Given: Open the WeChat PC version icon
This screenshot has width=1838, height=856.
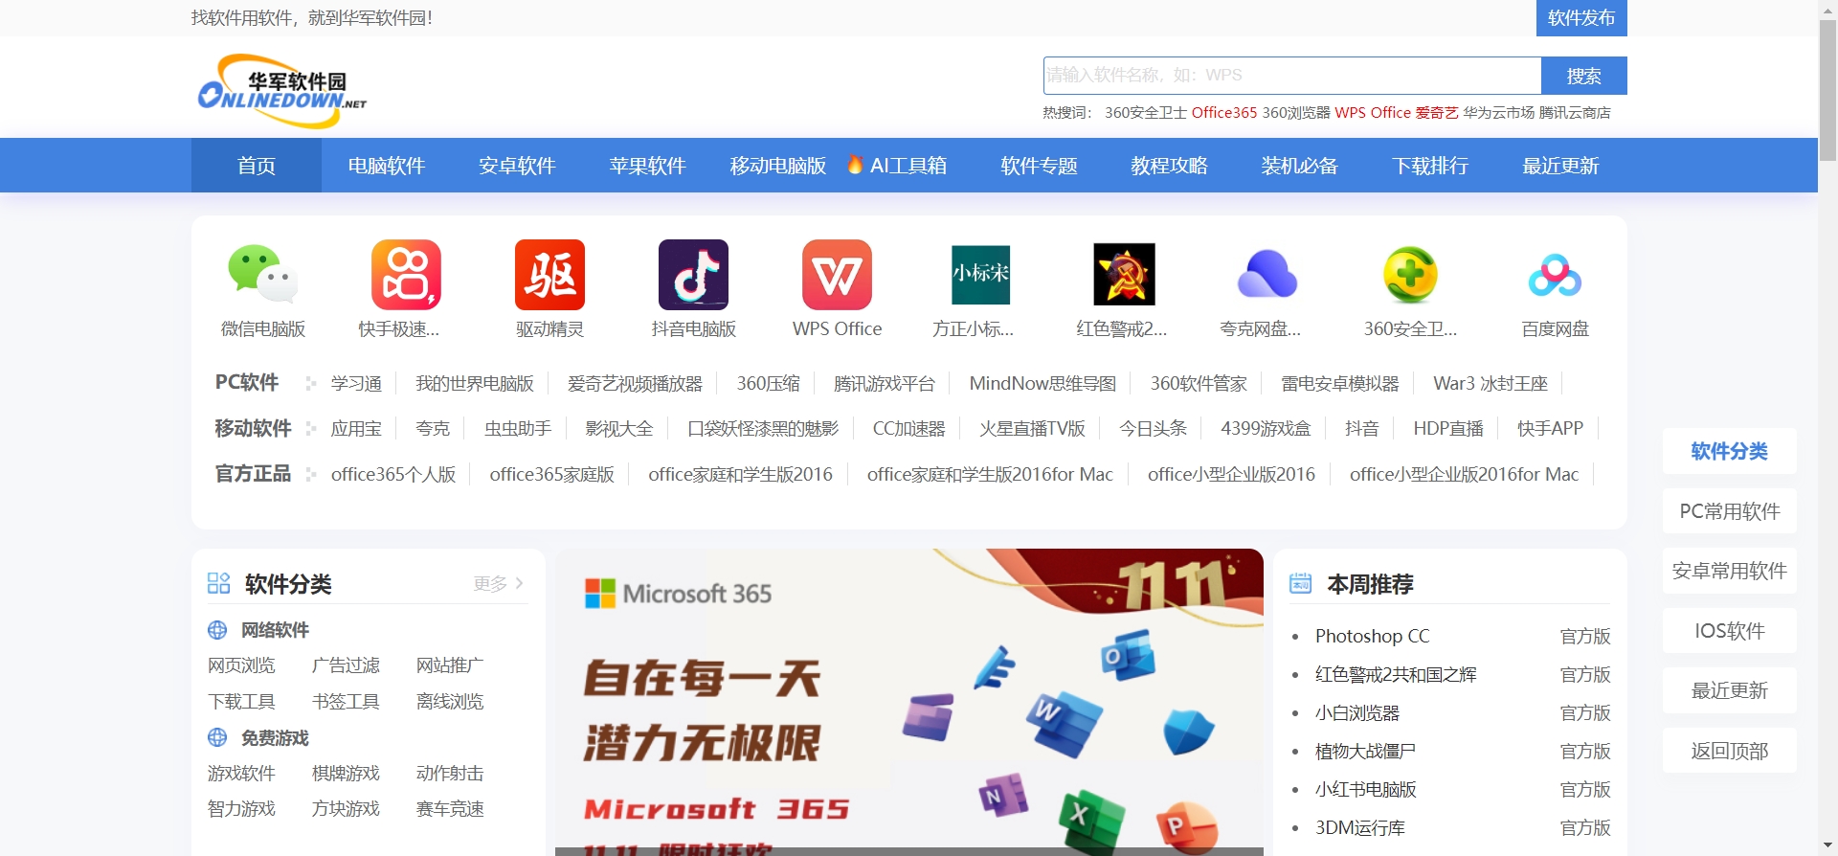Looking at the screenshot, I should point(262,275).
